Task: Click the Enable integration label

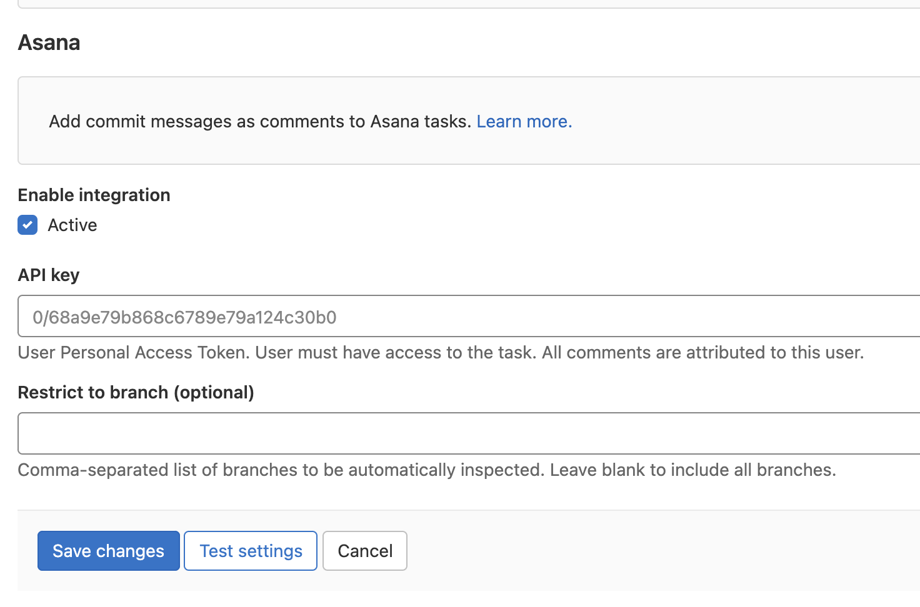Action: (x=94, y=195)
